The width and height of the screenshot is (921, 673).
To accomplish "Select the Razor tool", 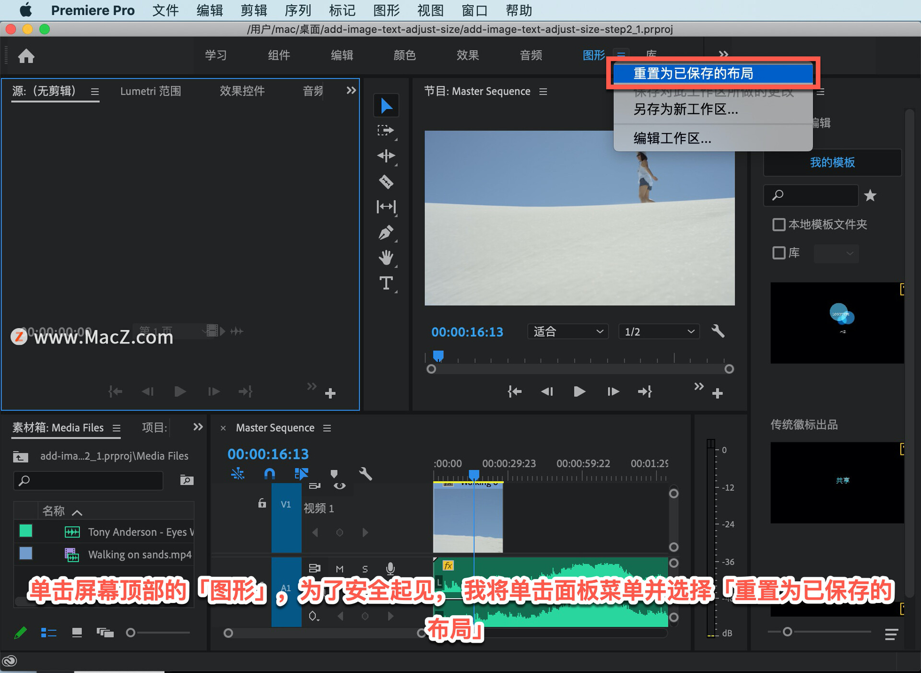I will (x=386, y=181).
